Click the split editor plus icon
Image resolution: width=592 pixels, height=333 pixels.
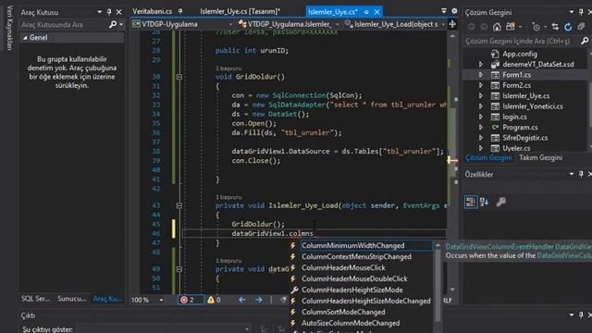tap(452, 24)
